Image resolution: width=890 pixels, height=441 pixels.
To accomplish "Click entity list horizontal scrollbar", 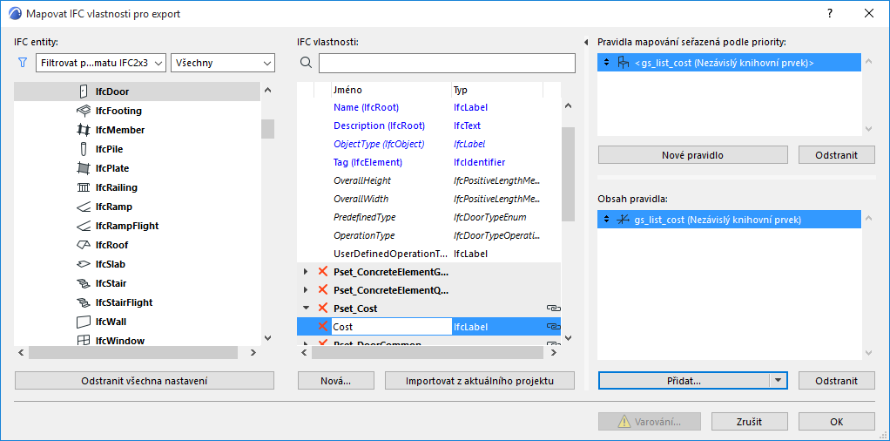I will pyautogui.click(x=133, y=353).
